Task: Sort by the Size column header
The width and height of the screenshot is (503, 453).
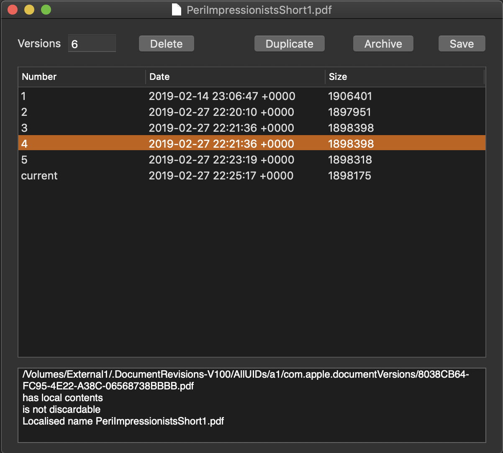Action: pyautogui.click(x=405, y=77)
